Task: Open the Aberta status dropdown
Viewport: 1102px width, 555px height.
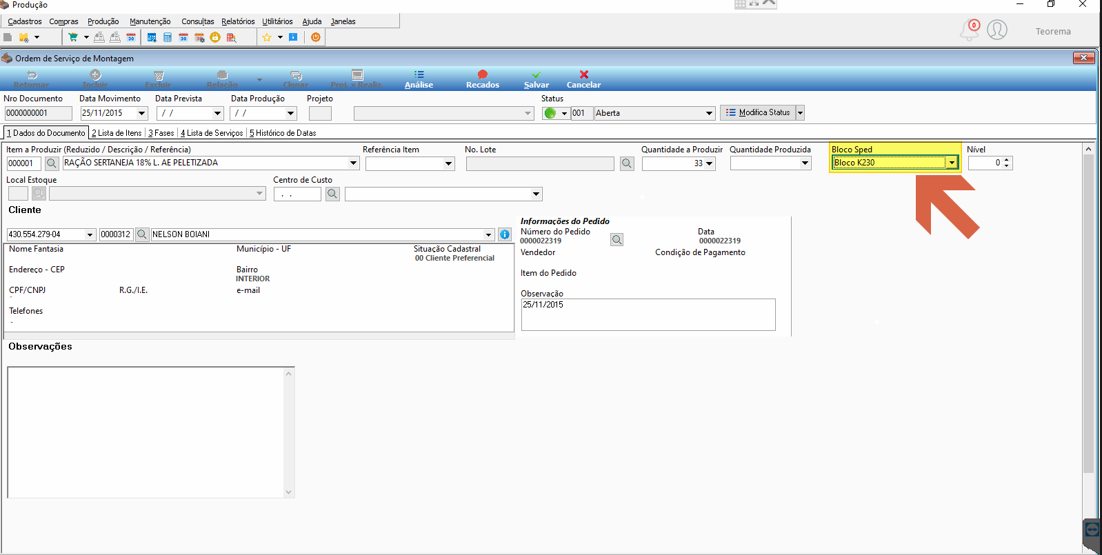Action: 709,113
